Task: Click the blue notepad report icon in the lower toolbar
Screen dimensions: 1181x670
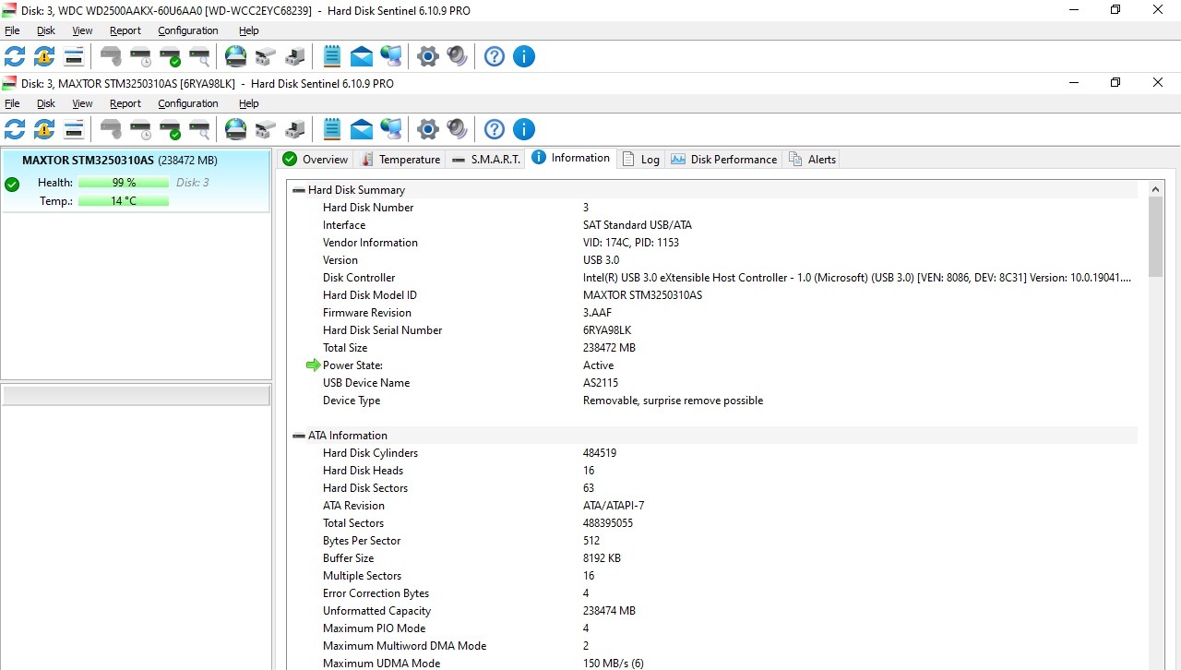Action: coord(332,129)
